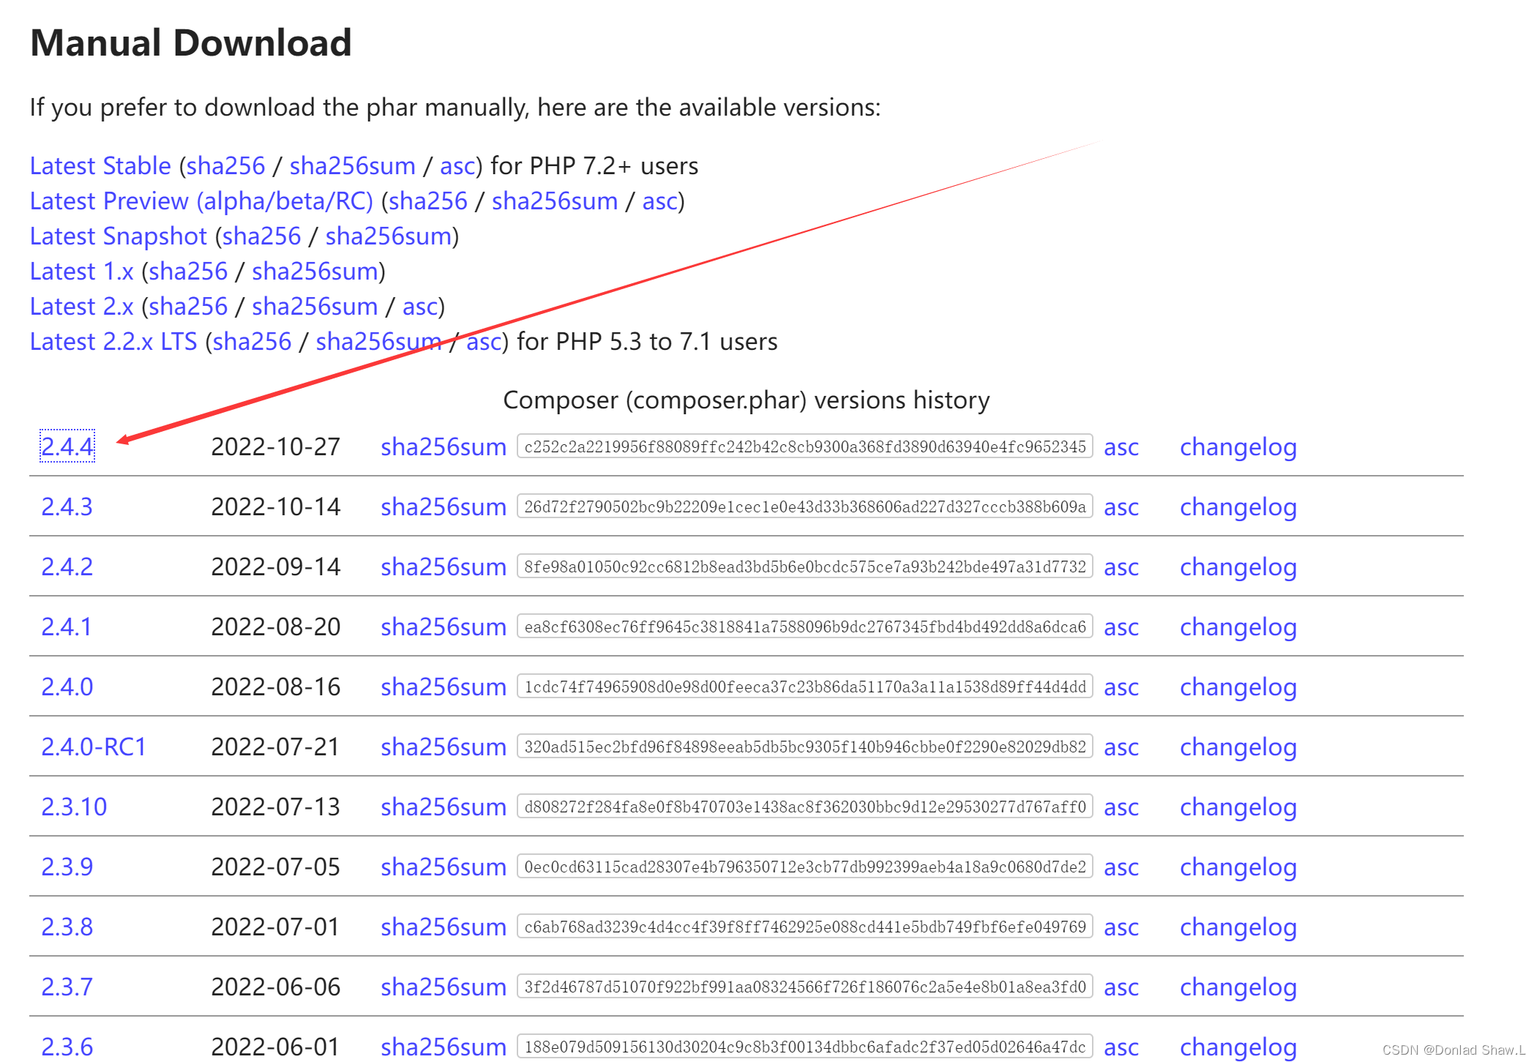The width and height of the screenshot is (1537, 1062).
Task: Open asc signature for version 2.4.2
Action: 1121,566
